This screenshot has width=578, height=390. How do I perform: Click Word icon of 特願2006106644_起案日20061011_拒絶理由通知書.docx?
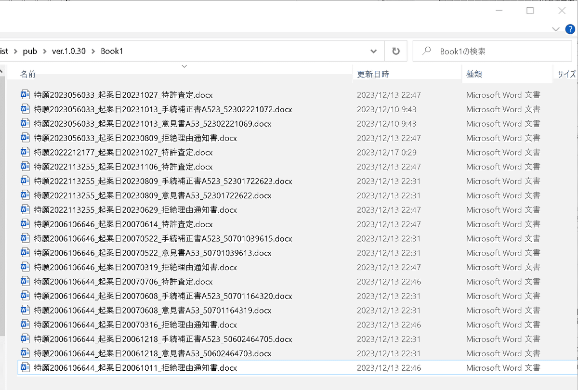25,367
